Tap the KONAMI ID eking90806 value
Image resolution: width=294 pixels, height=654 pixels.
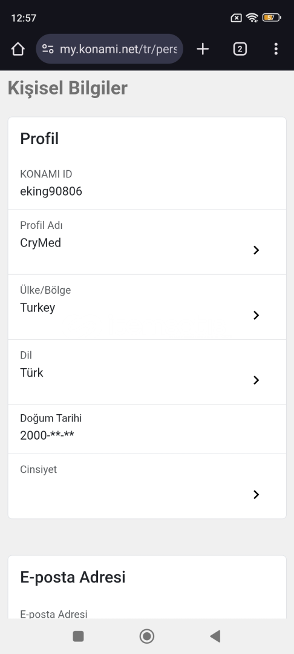pyautogui.click(x=51, y=191)
